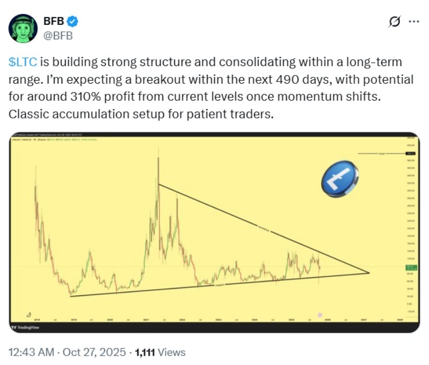Image resolution: width=429 pixels, height=365 pixels.
Task: Click the Grok slashed-circle icon
Action: point(395,22)
